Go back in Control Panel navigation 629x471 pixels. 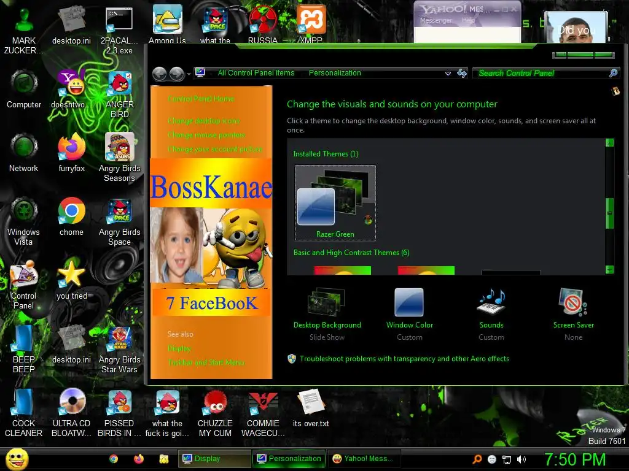160,74
